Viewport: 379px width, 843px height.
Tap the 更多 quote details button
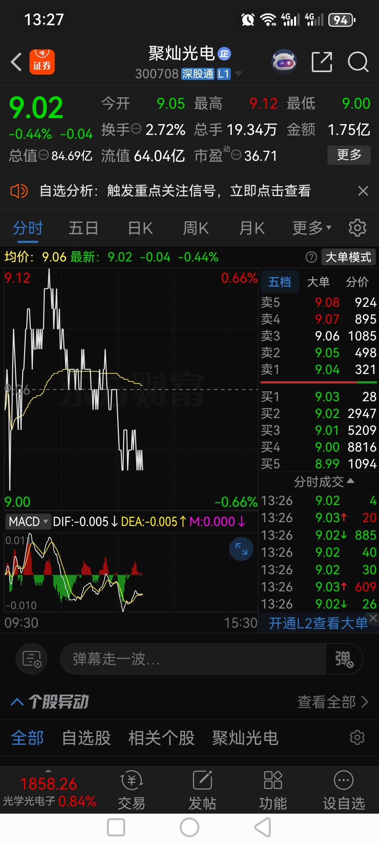(349, 155)
